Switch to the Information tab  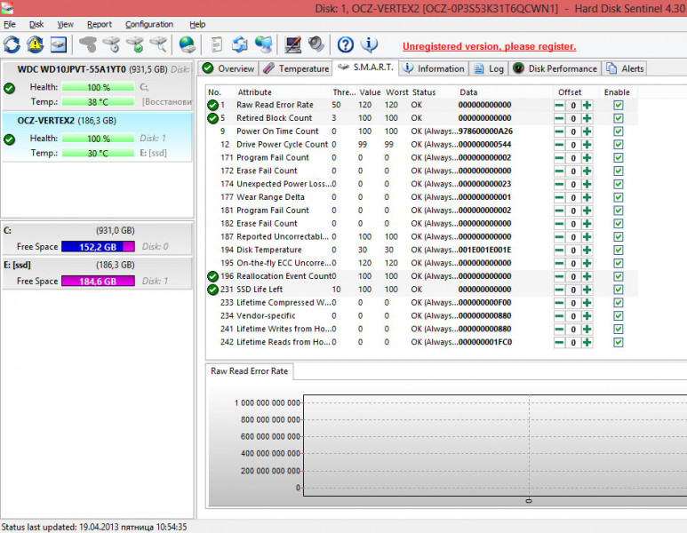click(x=434, y=68)
